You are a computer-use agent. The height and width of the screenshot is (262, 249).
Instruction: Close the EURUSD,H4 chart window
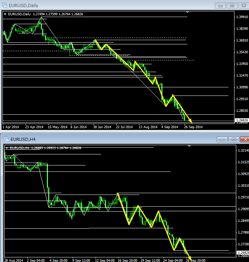tap(244, 139)
